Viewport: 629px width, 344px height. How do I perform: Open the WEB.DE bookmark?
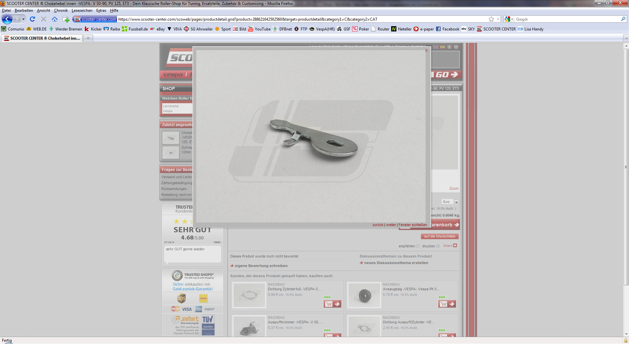coord(36,29)
